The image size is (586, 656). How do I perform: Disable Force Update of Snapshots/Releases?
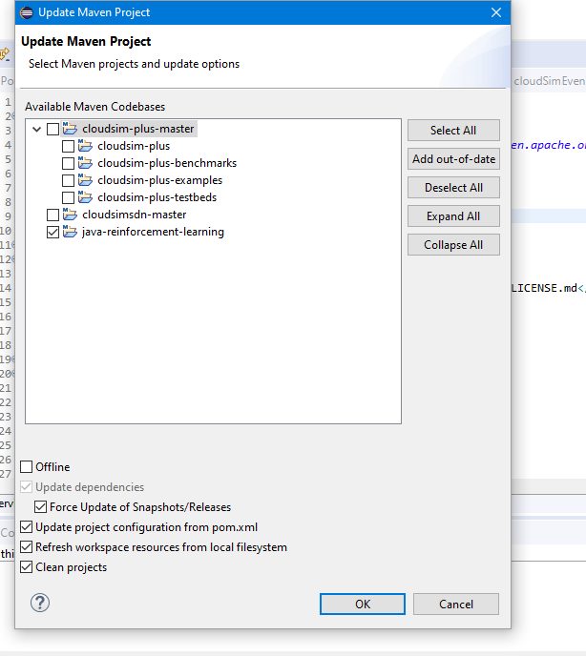coord(41,506)
